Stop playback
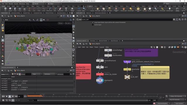Viewport: 187px width, 105px height. coord(10,96)
